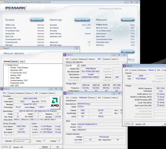Viewport: 166px width, 149px height.
Task: Open SPD tab in CPU-Z CPU window
Action: (36, 93)
